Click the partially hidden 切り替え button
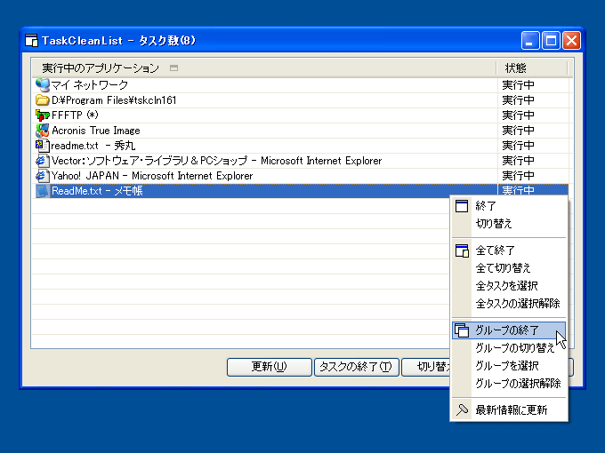This screenshot has height=453, width=605. pos(426,367)
